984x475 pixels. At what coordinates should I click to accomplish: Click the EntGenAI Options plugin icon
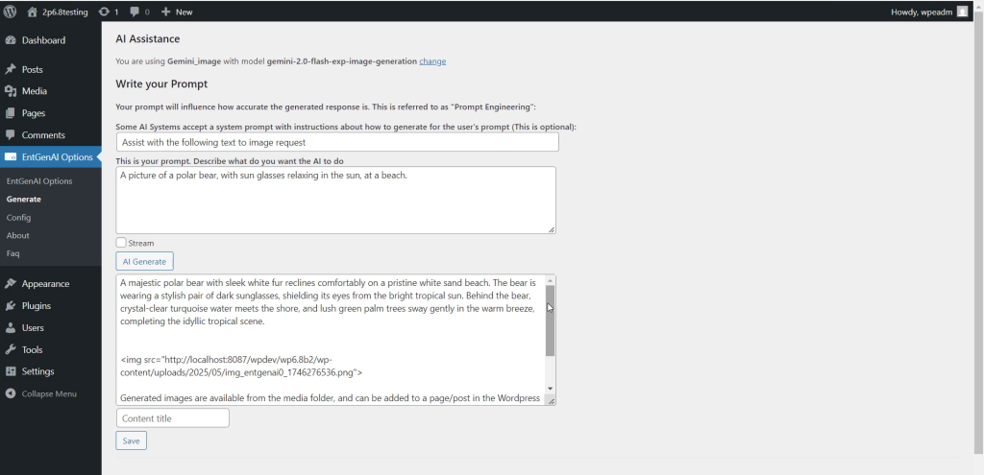pyautogui.click(x=10, y=157)
